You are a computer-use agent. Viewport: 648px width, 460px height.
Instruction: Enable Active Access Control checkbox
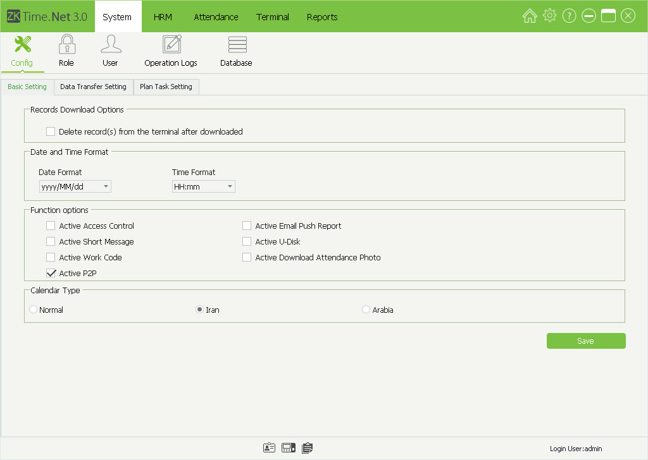click(51, 226)
